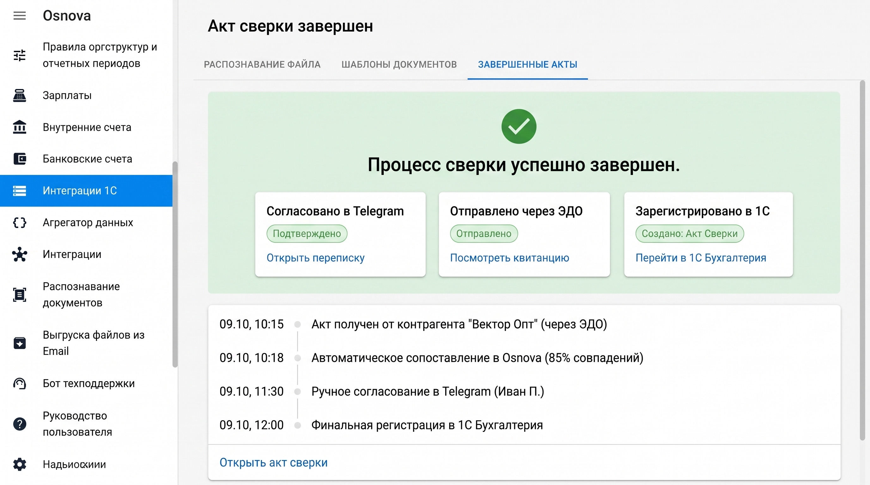Open Выгрузка файлов из Email
Screen dimensions: 870x485
pyautogui.click(x=86, y=343)
